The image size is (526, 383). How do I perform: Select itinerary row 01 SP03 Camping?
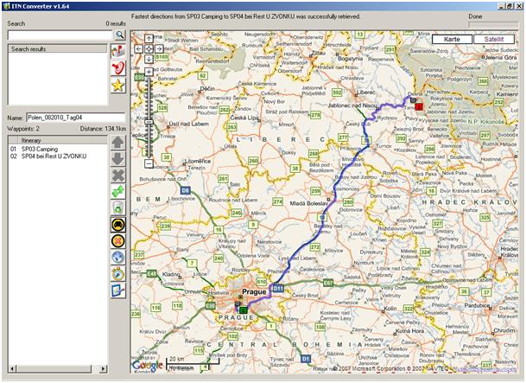[57, 149]
